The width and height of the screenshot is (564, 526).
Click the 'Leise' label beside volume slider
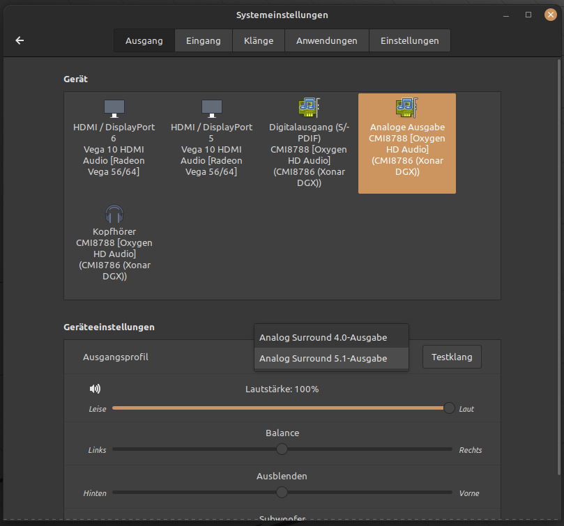(98, 409)
